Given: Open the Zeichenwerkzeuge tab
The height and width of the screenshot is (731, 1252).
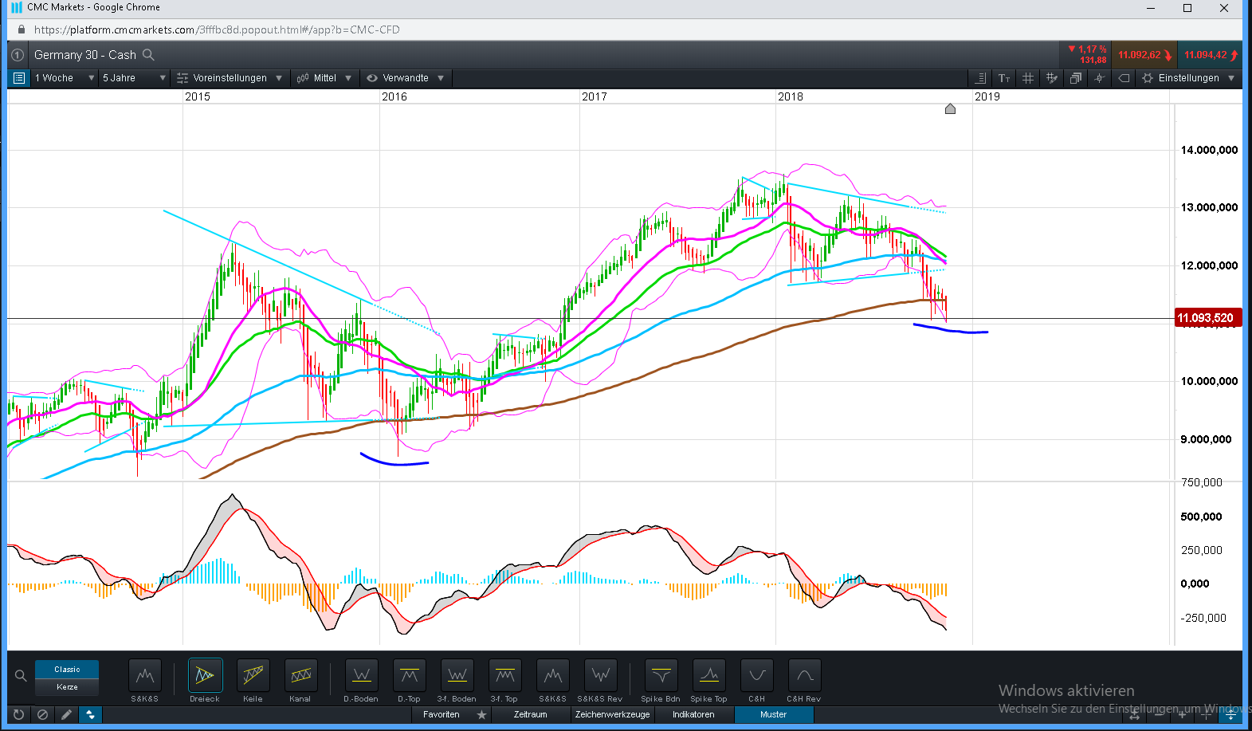Looking at the screenshot, I should coord(612,714).
